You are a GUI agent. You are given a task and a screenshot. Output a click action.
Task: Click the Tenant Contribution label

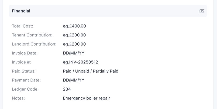click(32, 35)
